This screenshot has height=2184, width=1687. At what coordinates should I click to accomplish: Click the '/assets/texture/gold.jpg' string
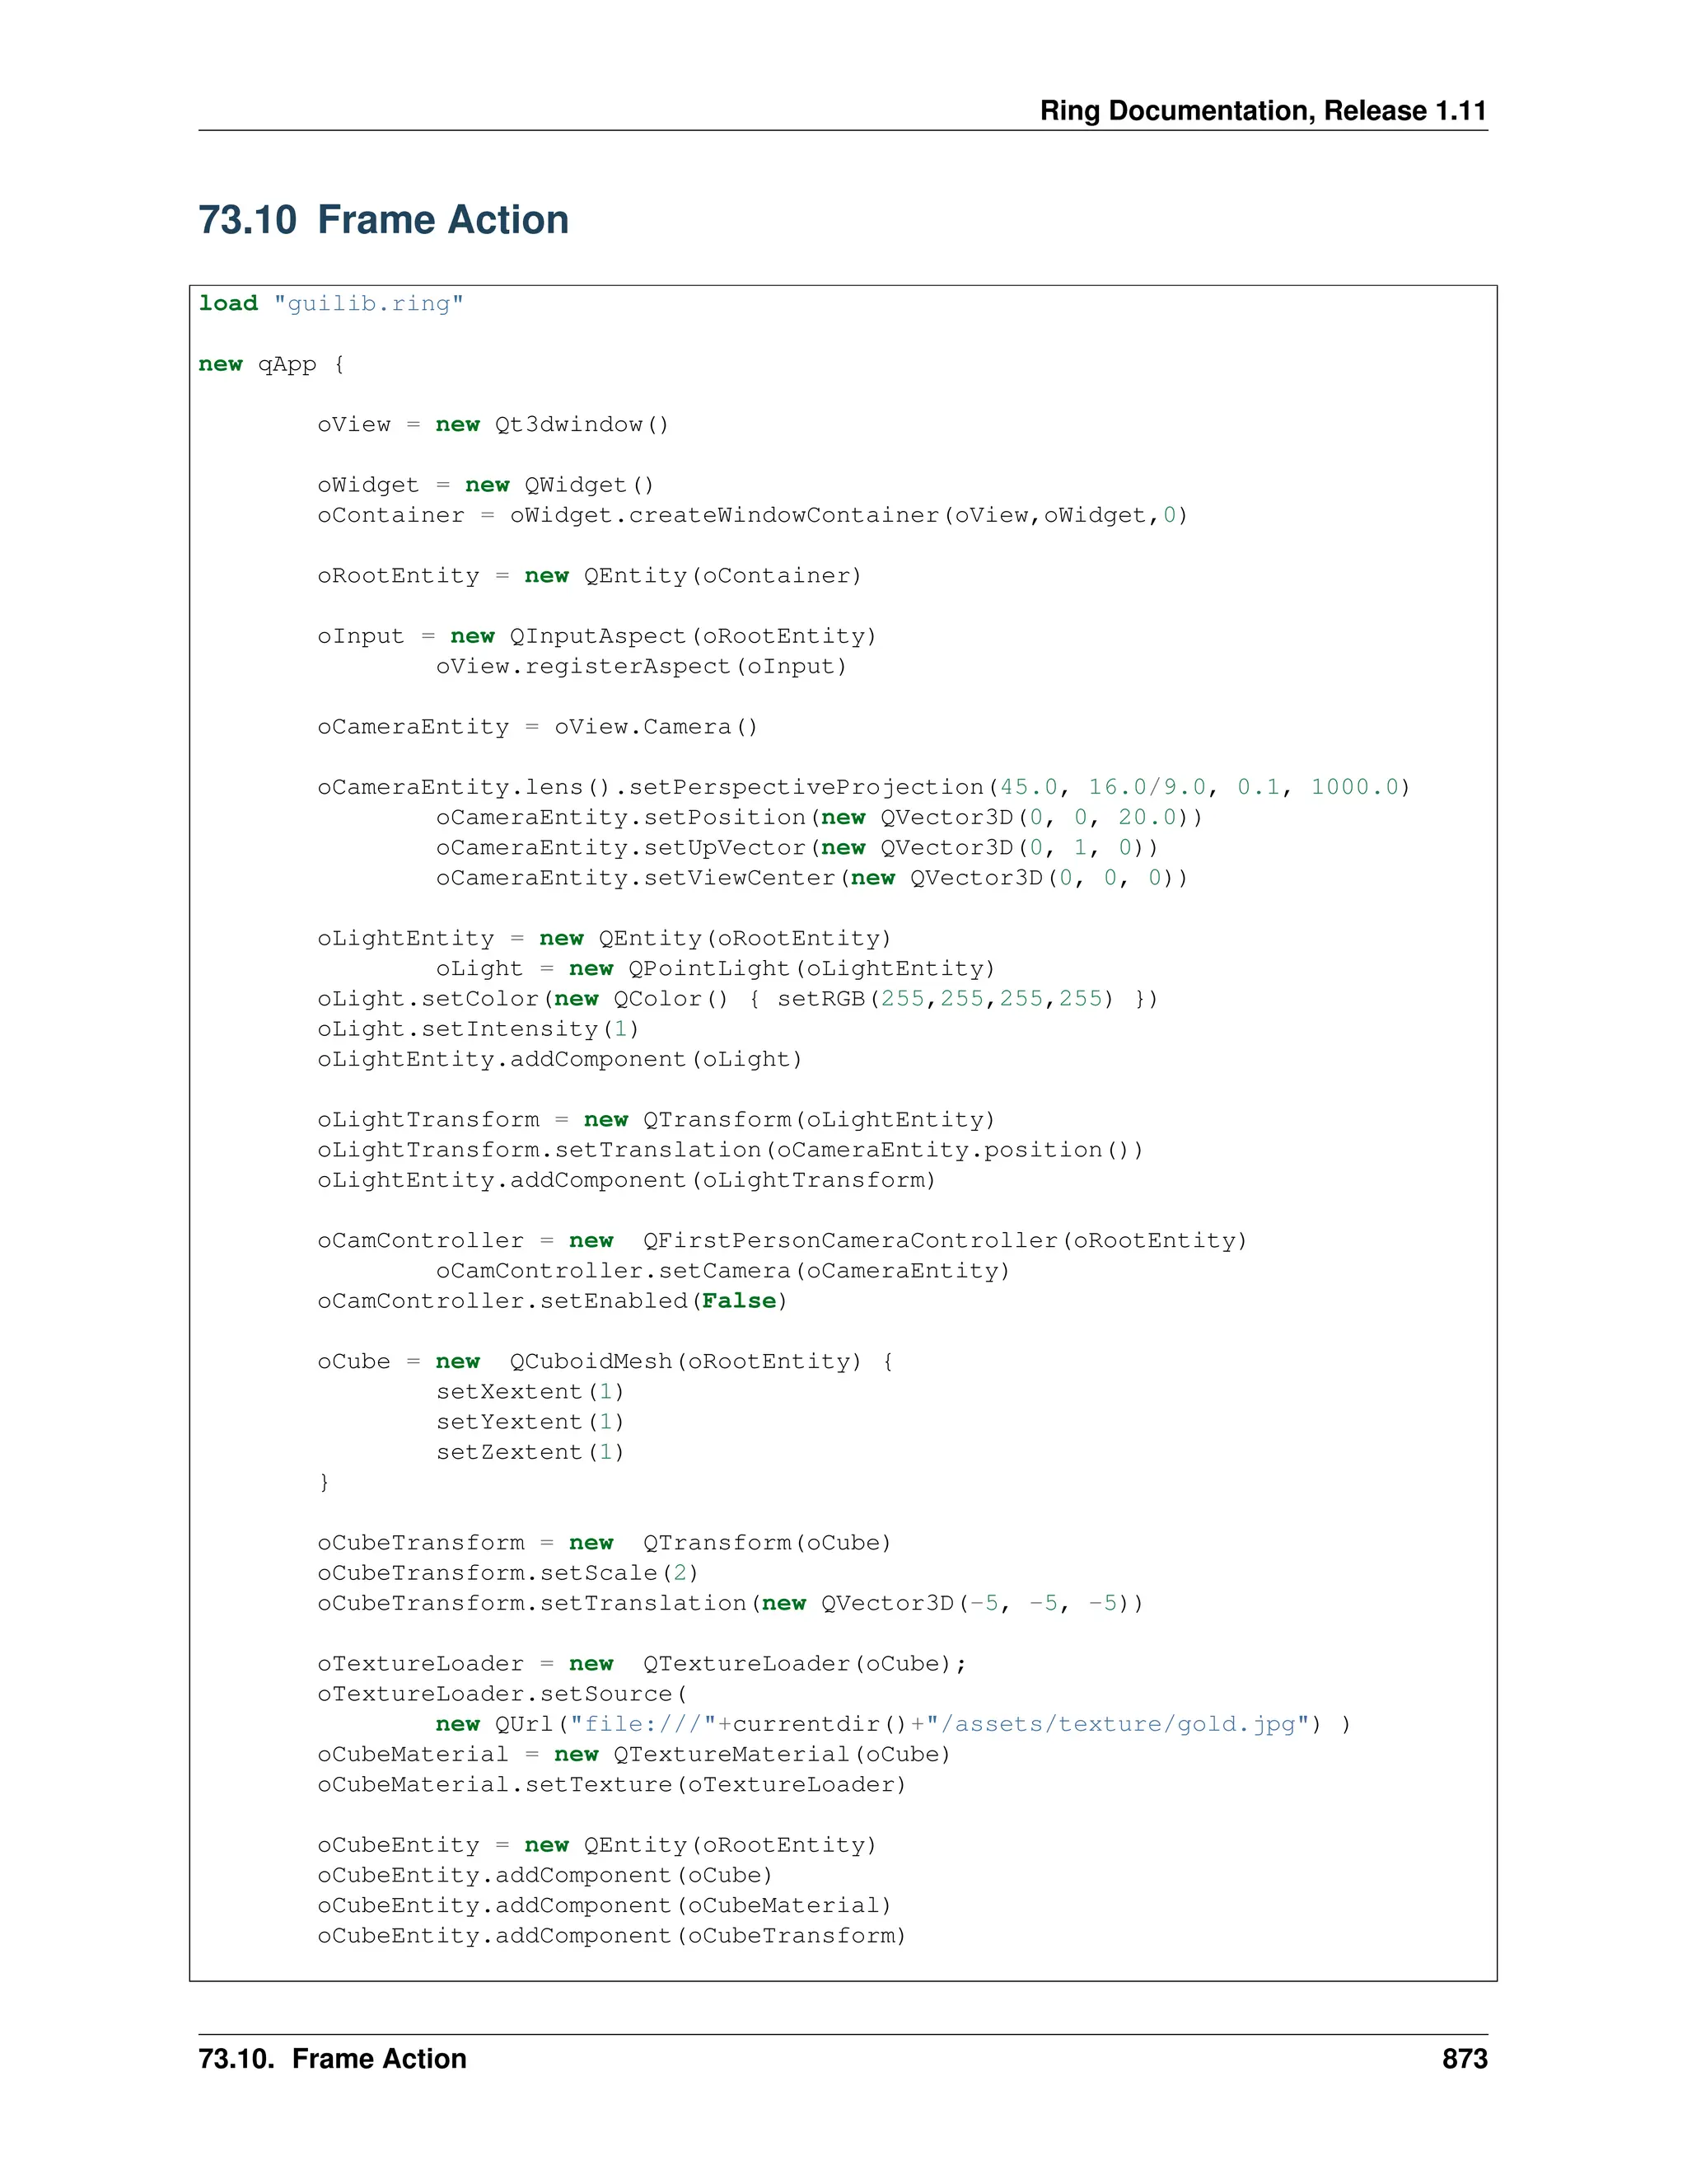click(1117, 1724)
